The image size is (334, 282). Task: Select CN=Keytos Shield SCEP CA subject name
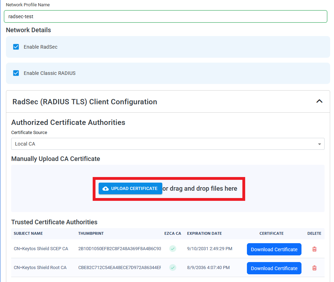point(41,248)
